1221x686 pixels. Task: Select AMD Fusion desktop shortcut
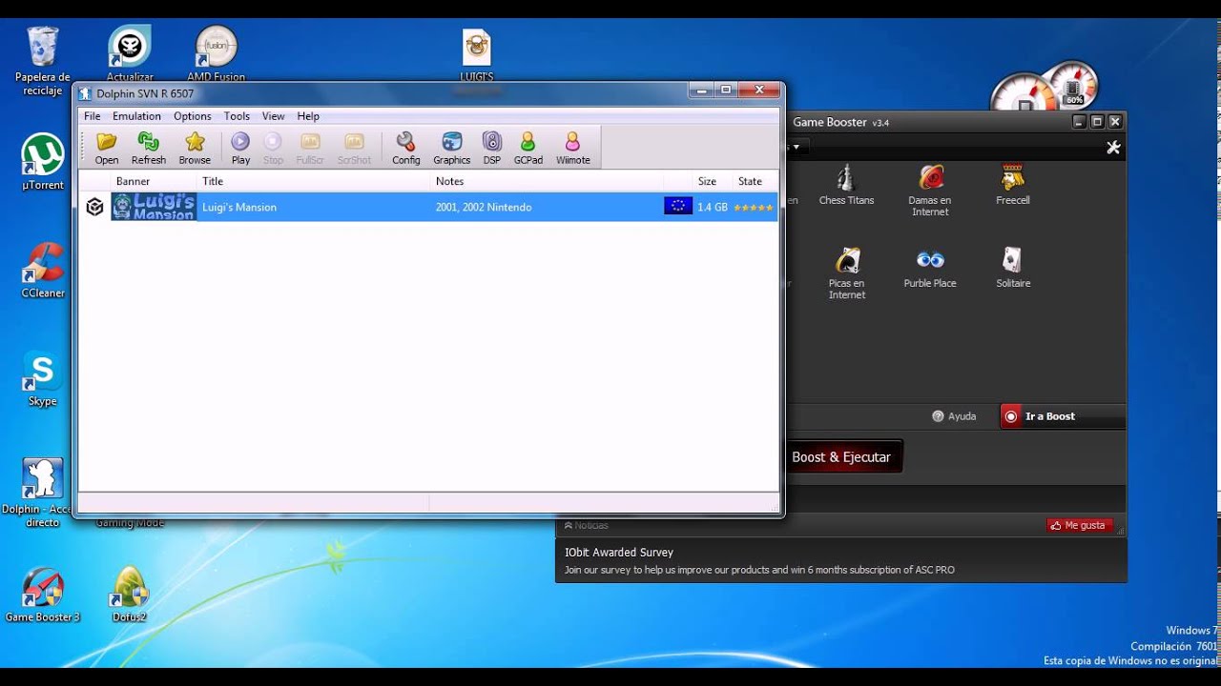(217, 53)
